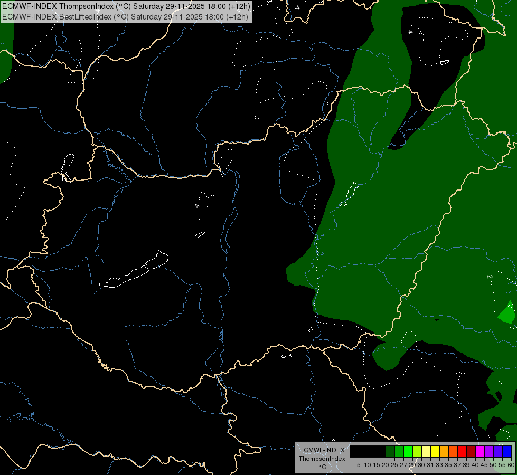This screenshot has width=517, height=475.
Task: Pick the blue 55-60 legend swatch
Action: tap(507, 451)
